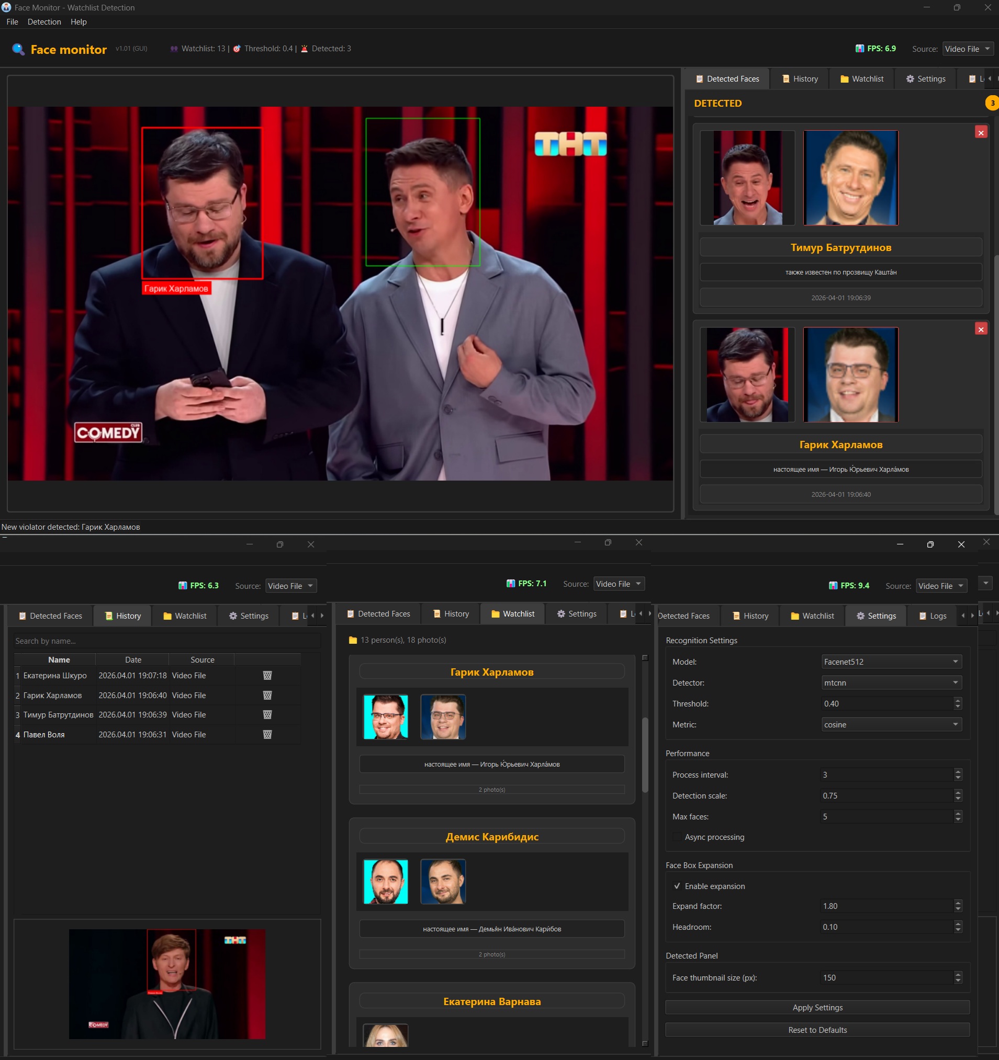Delete the Павел Воля history entry
The width and height of the screenshot is (999, 1060).
coord(267,734)
